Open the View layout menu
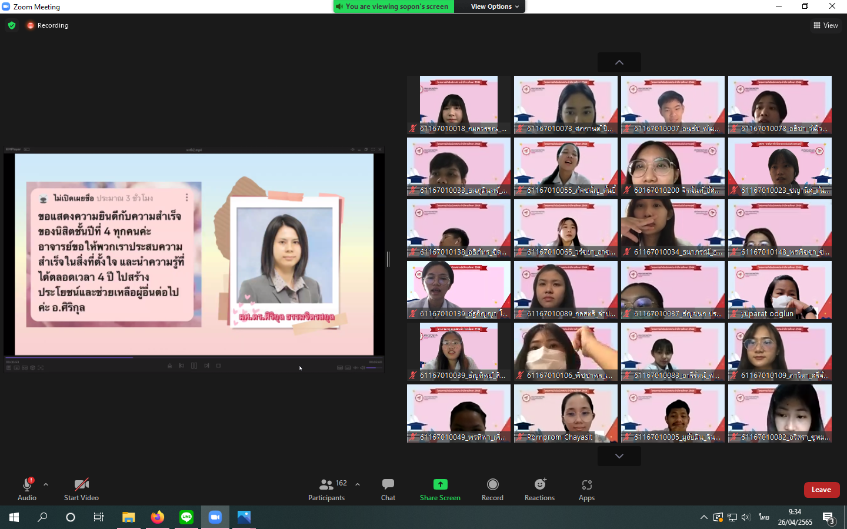The width and height of the screenshot is (847, 529). [825, 25]
